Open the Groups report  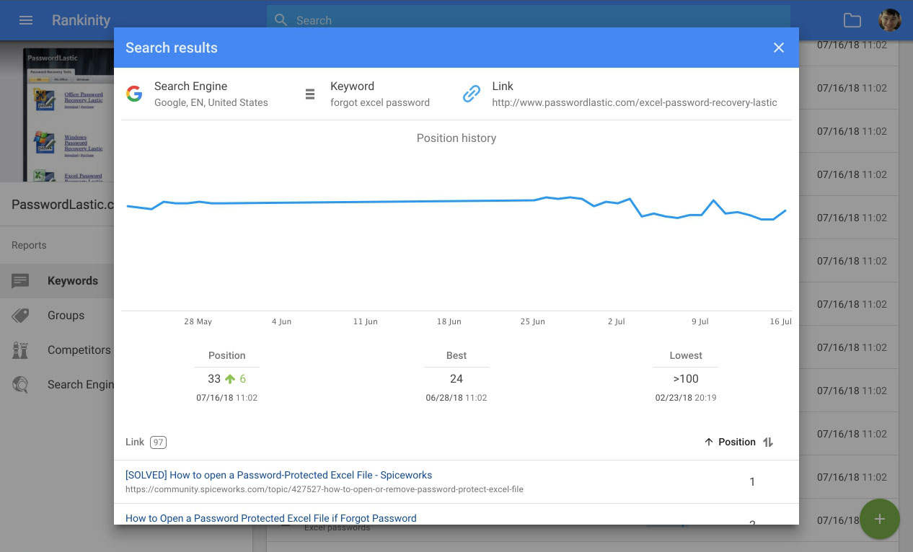click(x=66, y=316)
